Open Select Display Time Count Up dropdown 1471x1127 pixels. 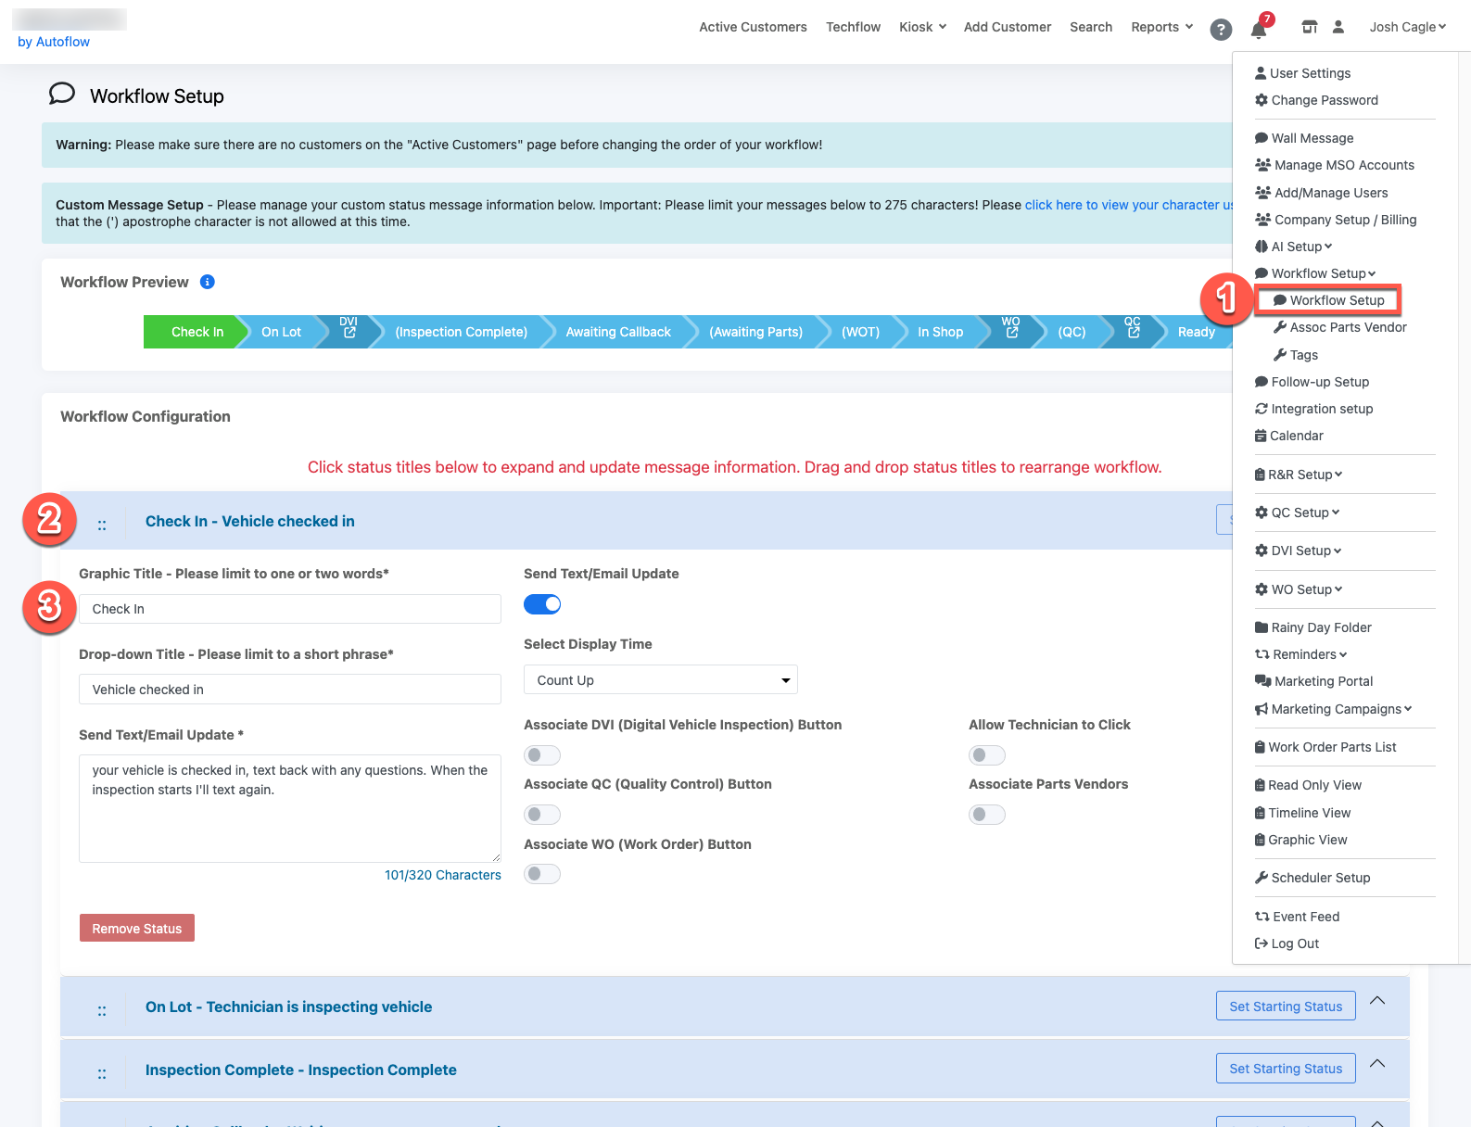tap(661, 679)
